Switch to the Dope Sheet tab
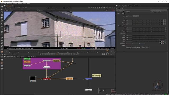 31,57
